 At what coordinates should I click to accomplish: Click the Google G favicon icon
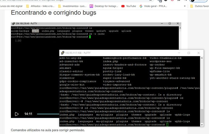[x=141, y=6]
